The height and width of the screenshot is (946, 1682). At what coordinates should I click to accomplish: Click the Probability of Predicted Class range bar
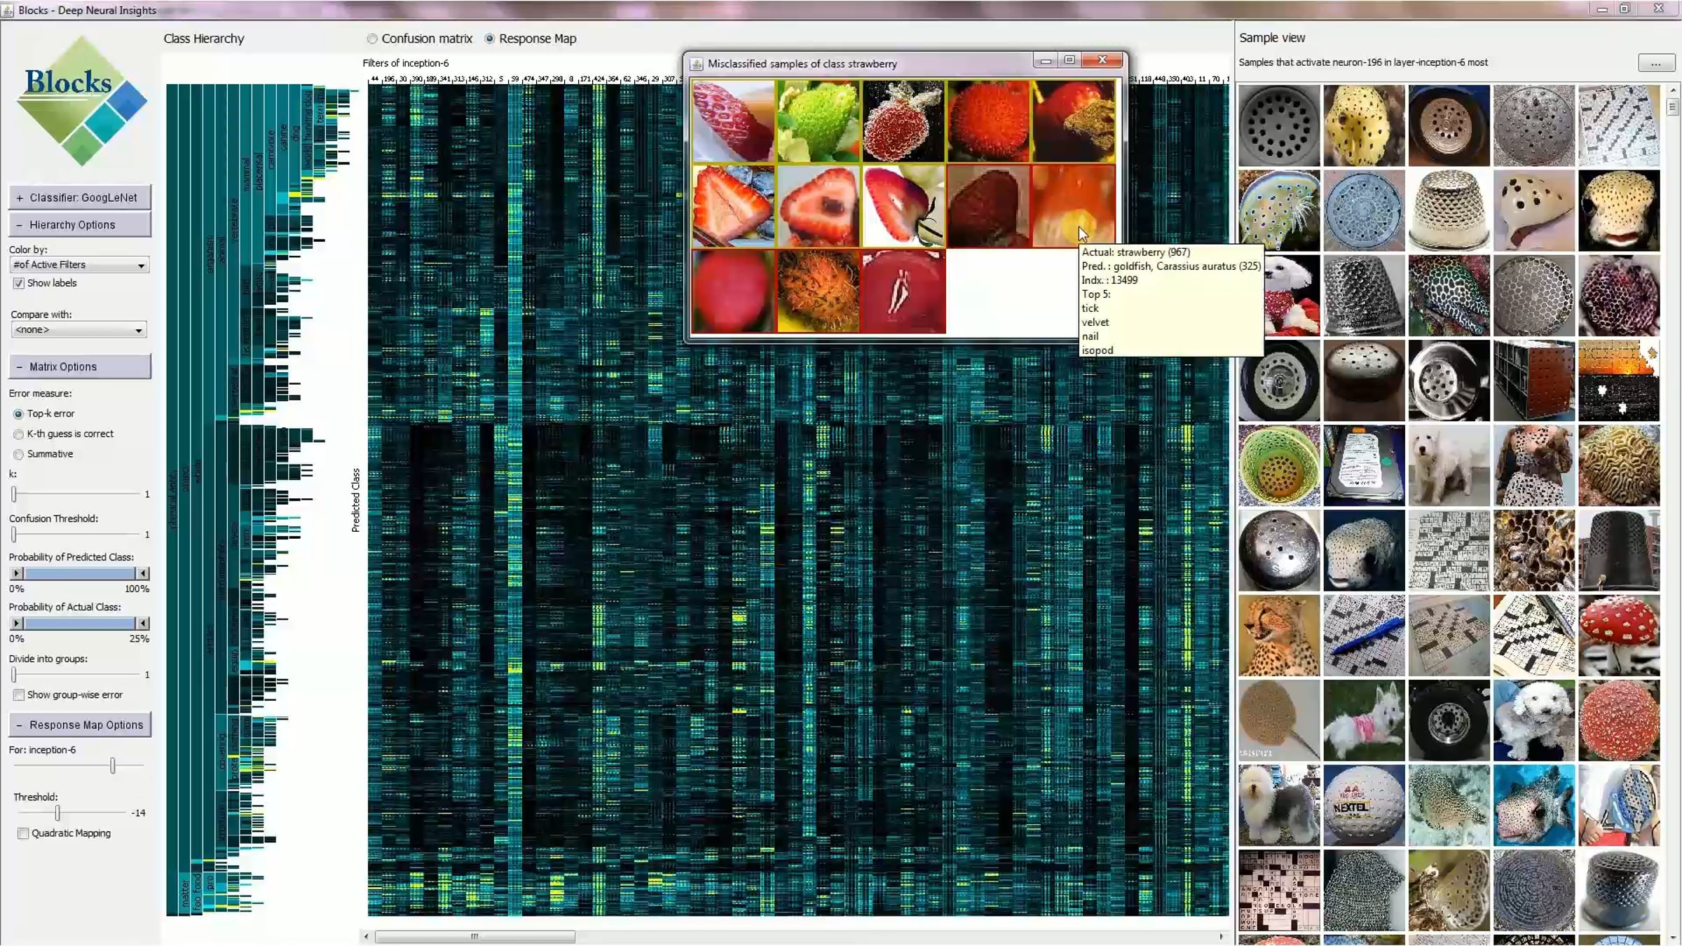(x=79, y=573)
